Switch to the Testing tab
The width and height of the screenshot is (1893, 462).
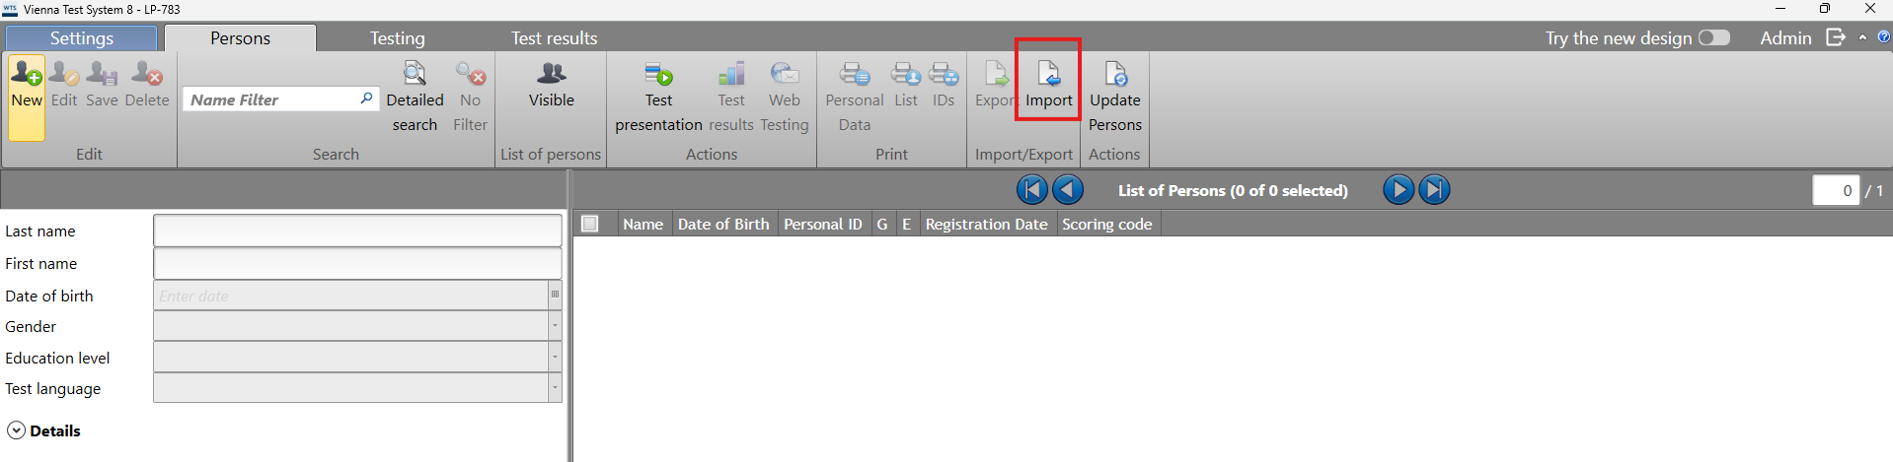tap(397, 38)
